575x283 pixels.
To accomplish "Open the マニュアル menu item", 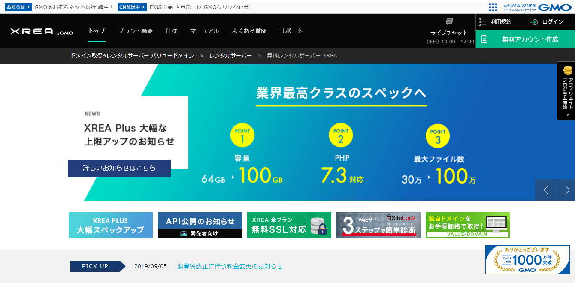I will click(205, 31).
